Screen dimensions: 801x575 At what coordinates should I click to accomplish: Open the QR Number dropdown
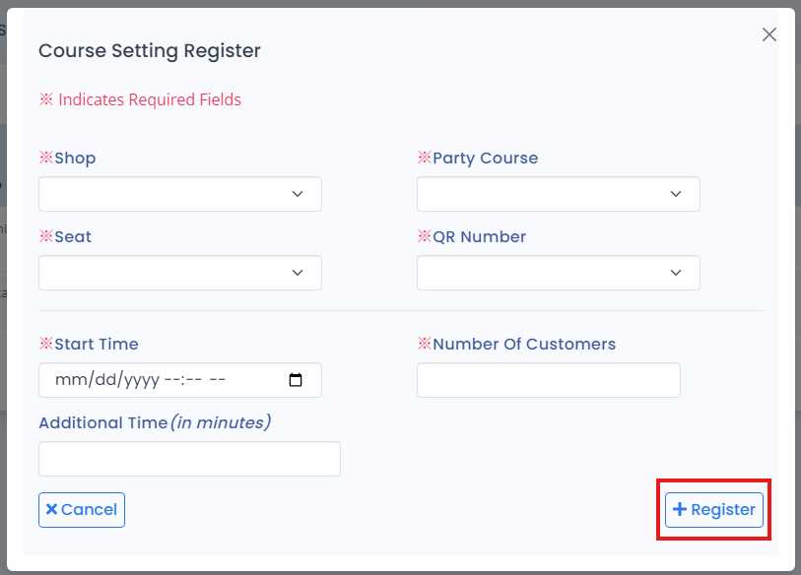[558, 273]
